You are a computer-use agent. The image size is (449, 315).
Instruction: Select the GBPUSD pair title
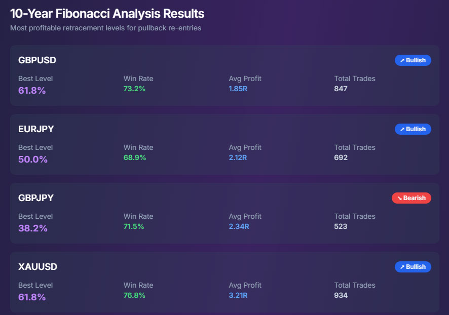(x=37, y=60)
